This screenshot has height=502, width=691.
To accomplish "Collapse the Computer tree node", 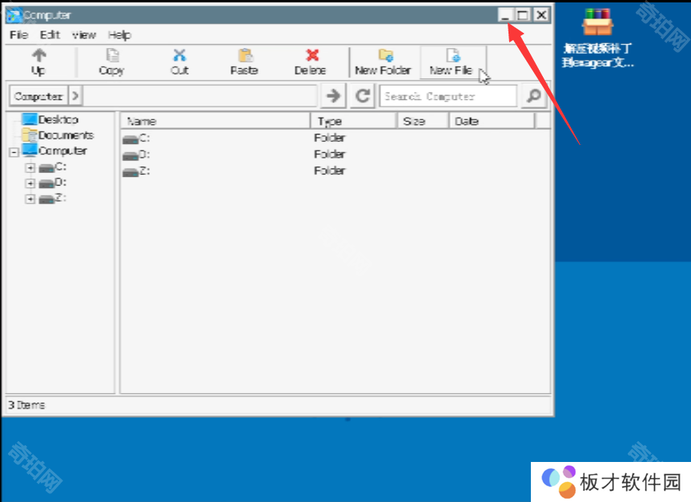I will [x=14, y=152].
